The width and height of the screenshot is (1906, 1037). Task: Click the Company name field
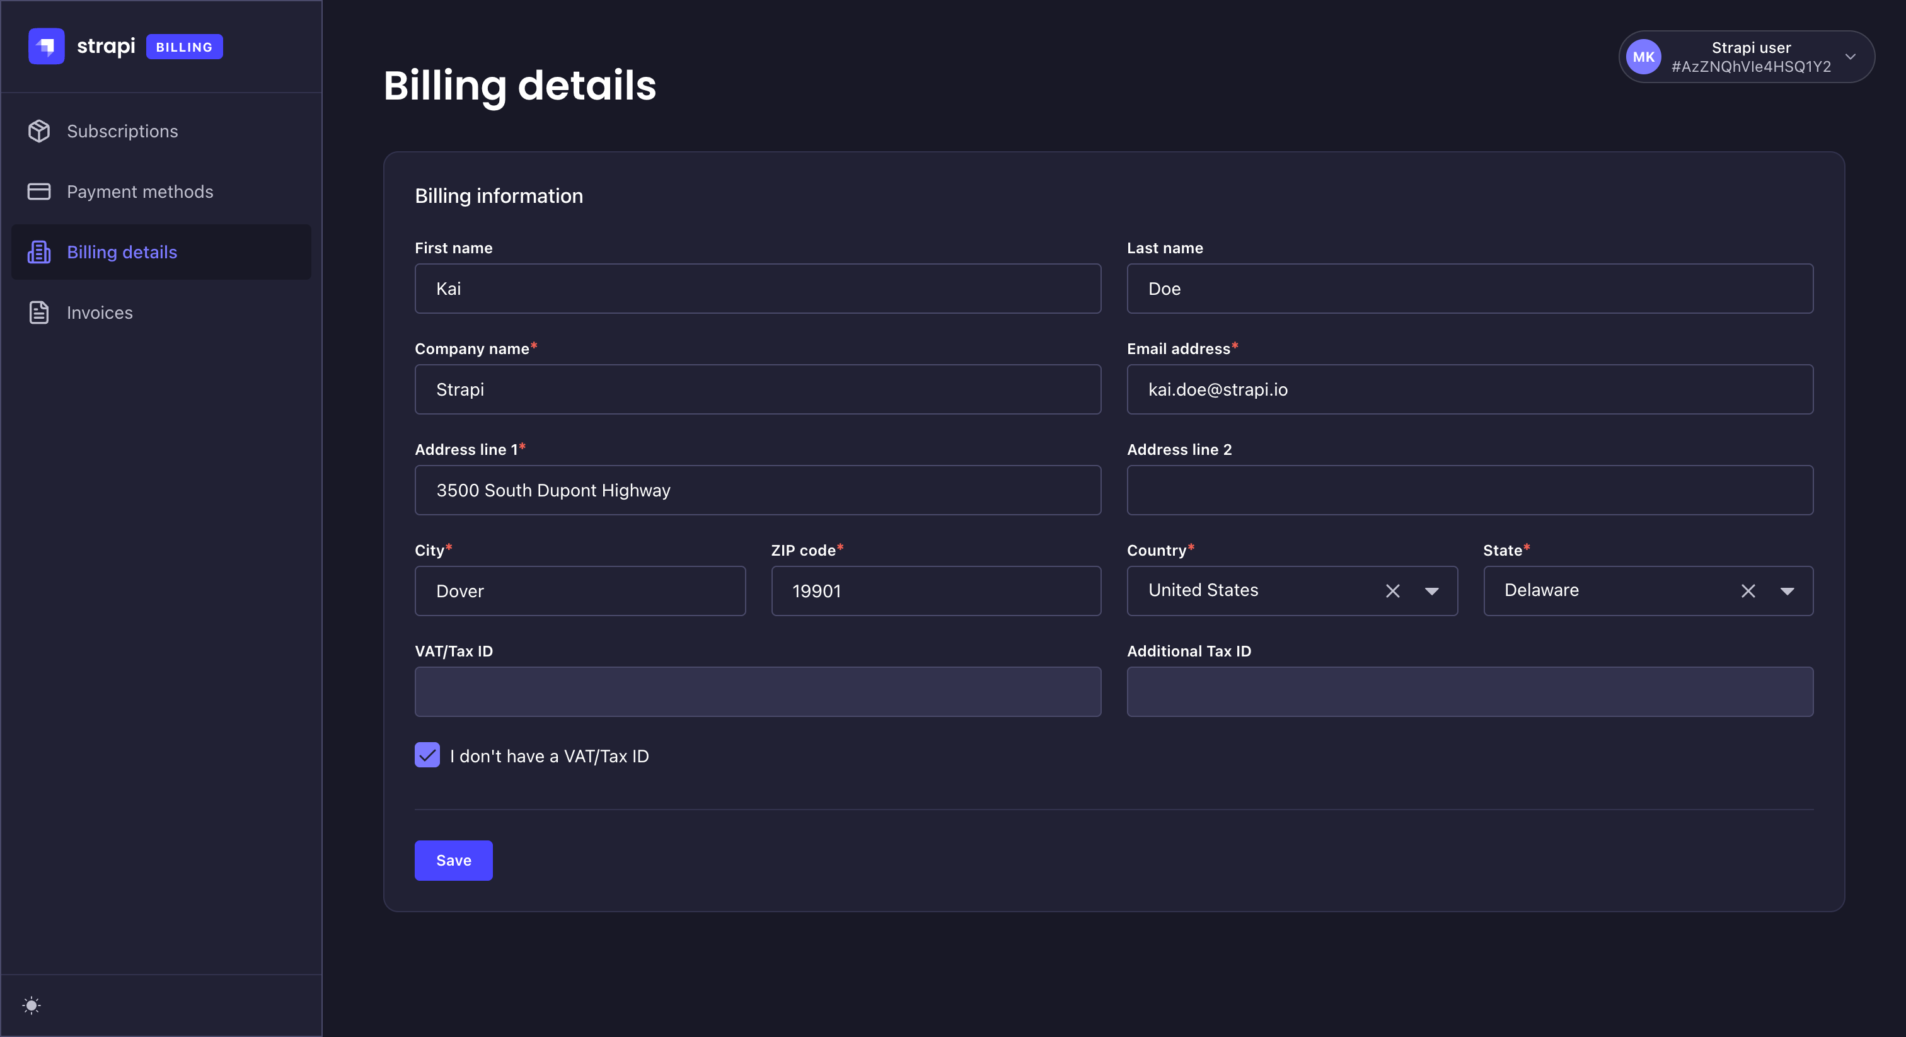pyautogui.click(x=758, y=389)
